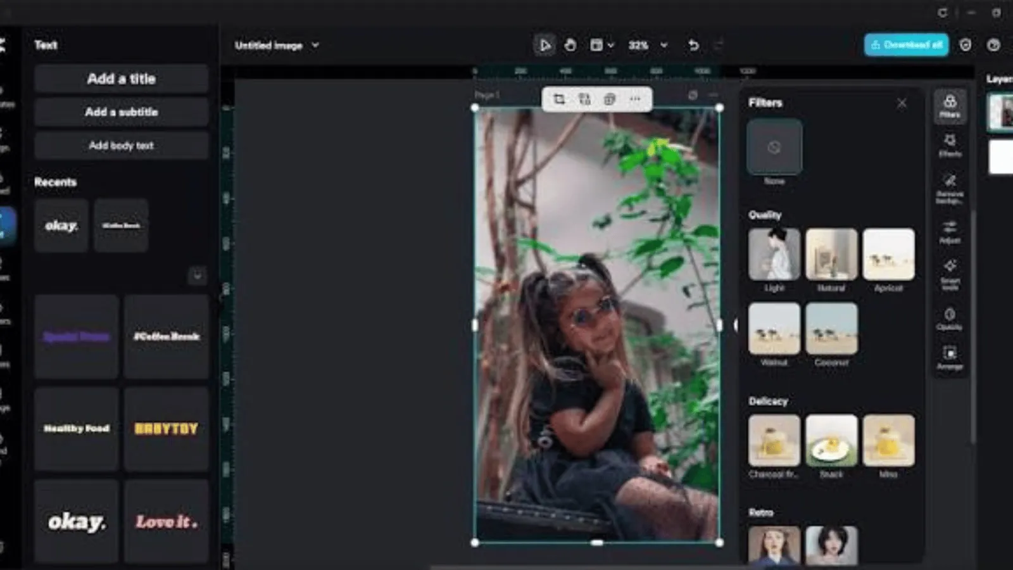Select the pointer select tool
This screenshot has width=1013, height=570.
click(x=544, y=45)
